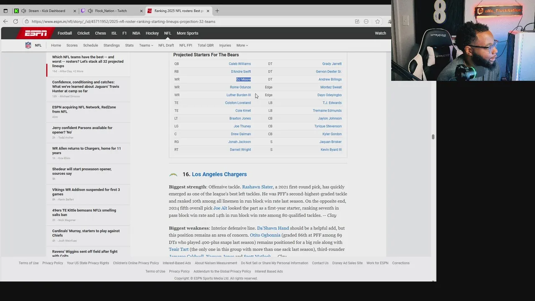535x301 pixels.
Task: Click highlighted DJ Moore link
Action: [243, 79]
